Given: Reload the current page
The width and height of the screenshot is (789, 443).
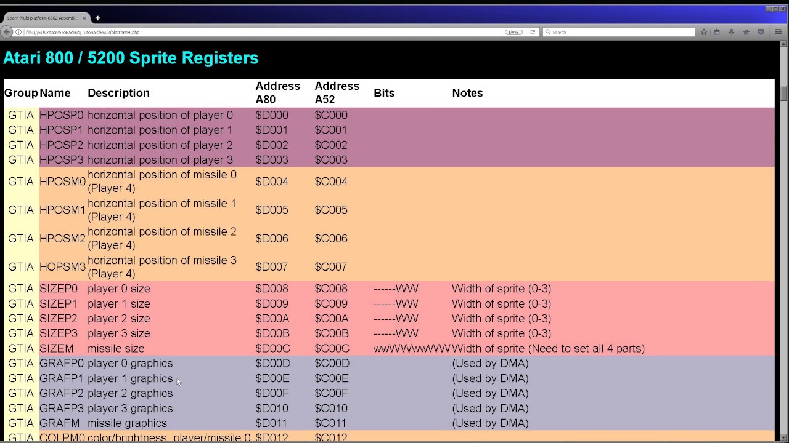Looking at the screenshot, I should [x=533, y=32].
